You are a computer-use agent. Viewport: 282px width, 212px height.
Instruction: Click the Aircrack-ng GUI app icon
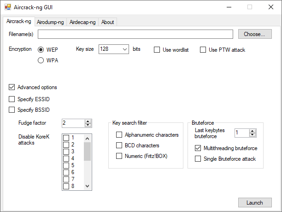tap(8, 7)
